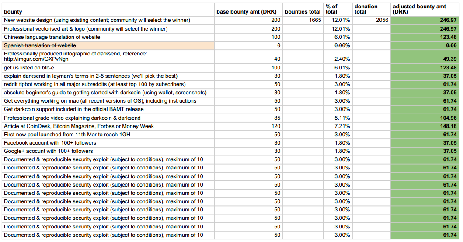Select adjusted amount 104.96
This screenshot has width=463, height=242.
(425, 118)
